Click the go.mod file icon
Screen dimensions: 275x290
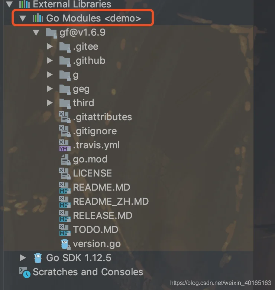tap(65, 159)
